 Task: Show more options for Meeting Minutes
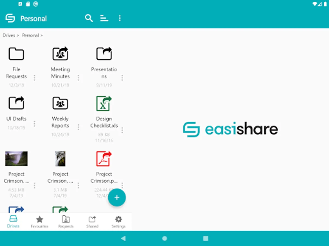[x=78, y=78]
